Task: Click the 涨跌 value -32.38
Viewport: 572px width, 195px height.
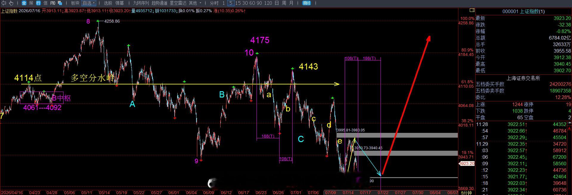Action: 564,25
